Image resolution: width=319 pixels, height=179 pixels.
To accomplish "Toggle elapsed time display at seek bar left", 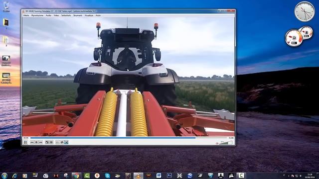I will [x=26, y=138].
